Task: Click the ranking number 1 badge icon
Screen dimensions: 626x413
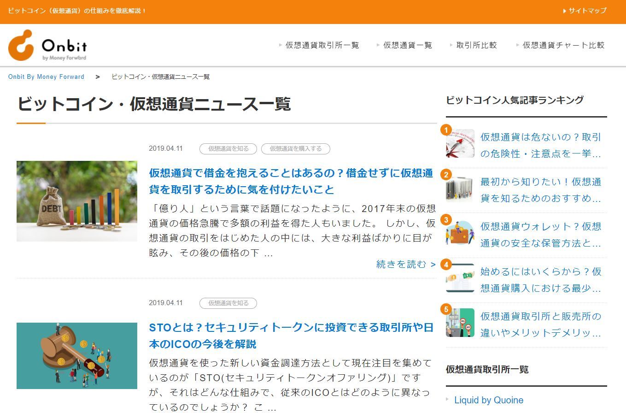Action: coord(446,130)
